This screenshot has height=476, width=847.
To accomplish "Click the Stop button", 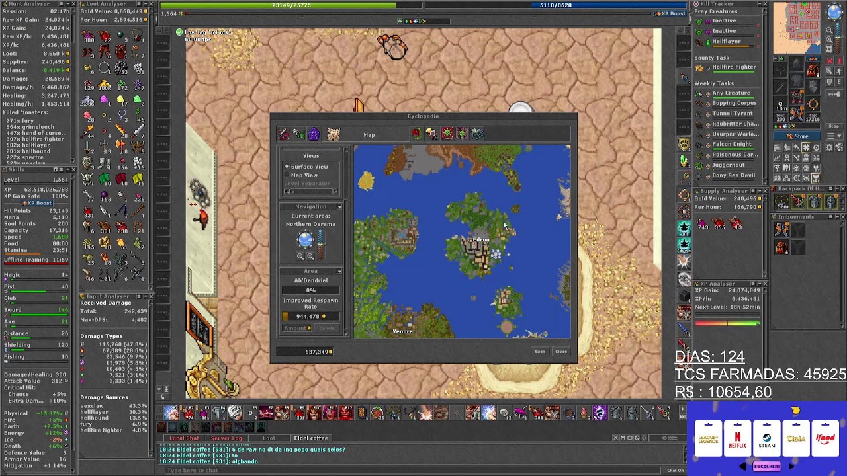I will pyautogui.click(x=834, y=126).
